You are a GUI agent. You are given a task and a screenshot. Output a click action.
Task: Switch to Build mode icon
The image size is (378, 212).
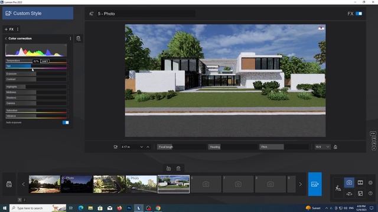coord(338,188)
